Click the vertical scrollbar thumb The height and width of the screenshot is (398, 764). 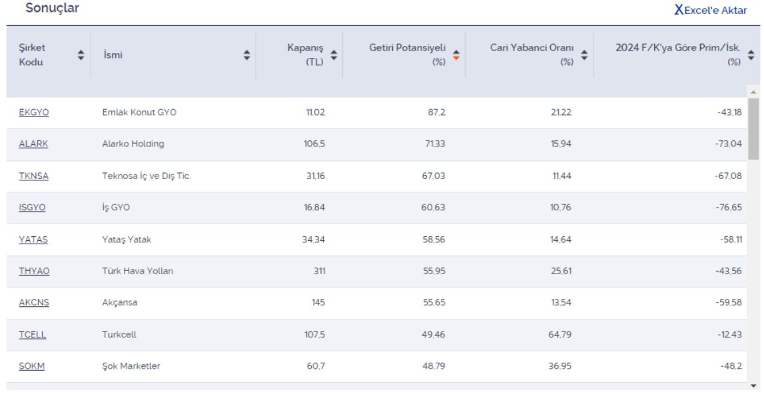(x=753, y=129)
